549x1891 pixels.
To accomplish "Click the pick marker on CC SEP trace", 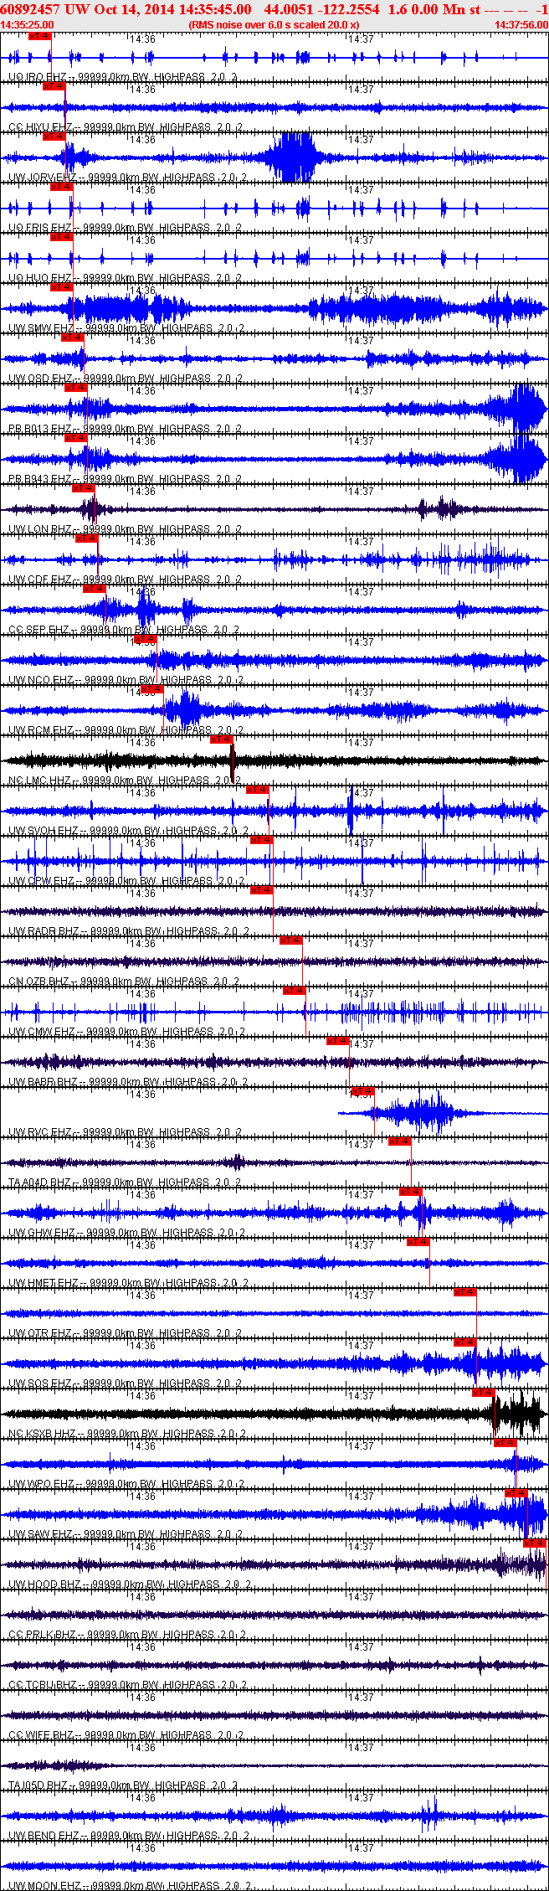I will click(94, 589).
